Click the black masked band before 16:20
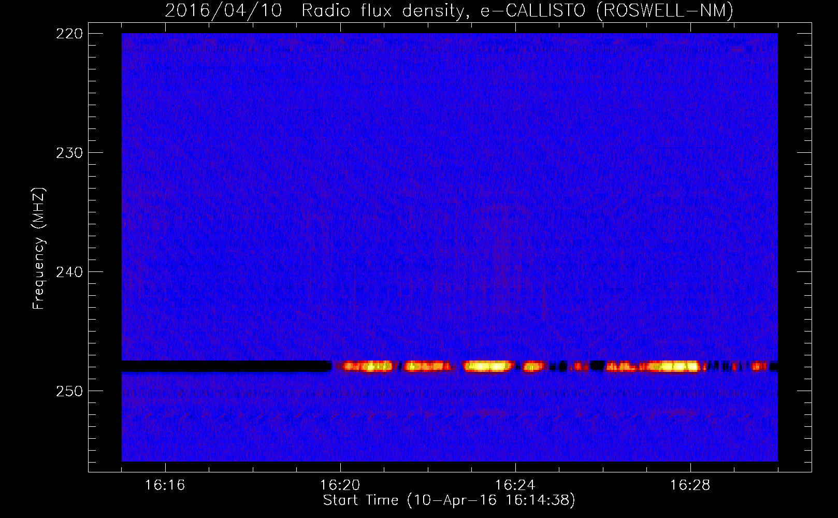 226,366
